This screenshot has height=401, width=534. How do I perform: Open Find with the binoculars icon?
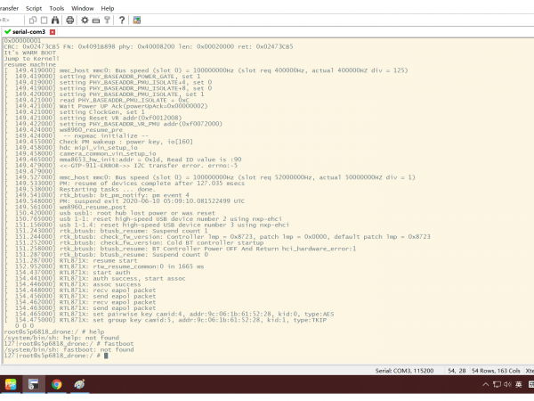click(x=55, y=20)
